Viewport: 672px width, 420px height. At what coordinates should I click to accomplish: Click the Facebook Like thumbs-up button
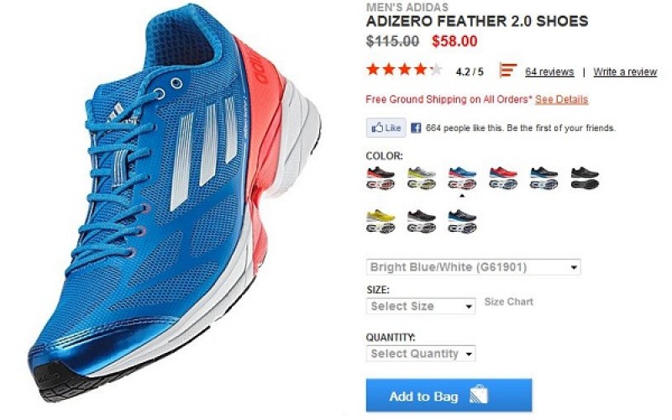tap(386, 128)
